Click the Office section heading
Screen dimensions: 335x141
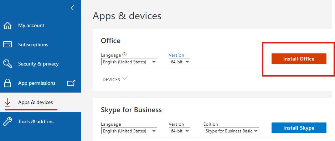tap(111, 41)
